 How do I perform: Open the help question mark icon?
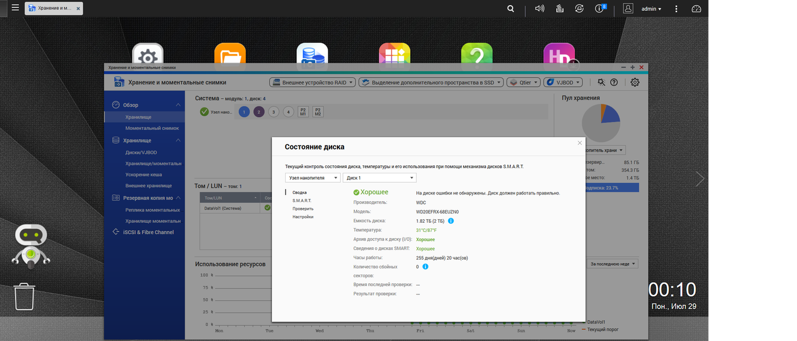[614, 82]
